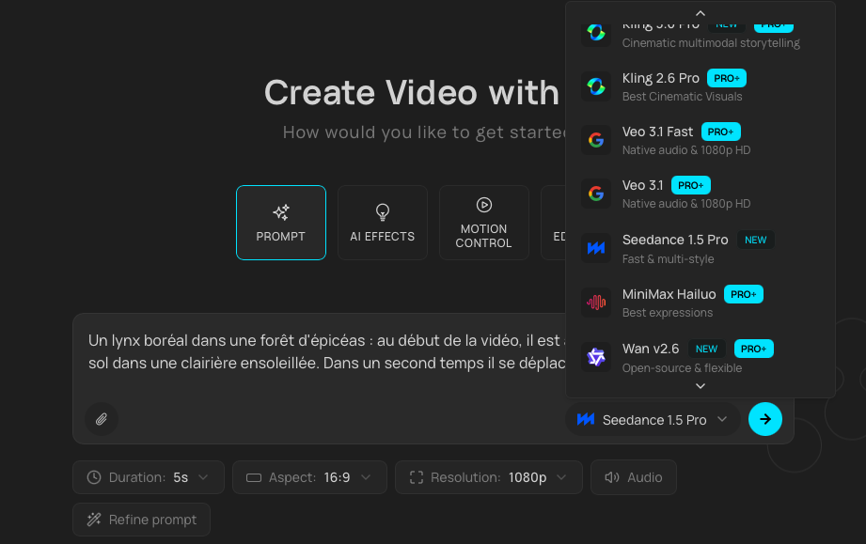Image resolution: width=866 pixels, height=544 pixels.
Task: Open the Prompt mode tab
Action: pos(280,223)
